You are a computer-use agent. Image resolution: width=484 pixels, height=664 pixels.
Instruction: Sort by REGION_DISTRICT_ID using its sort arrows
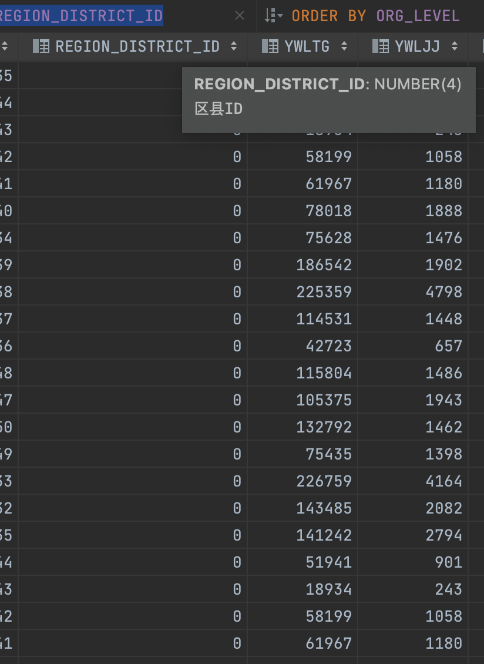pos(234,46)
